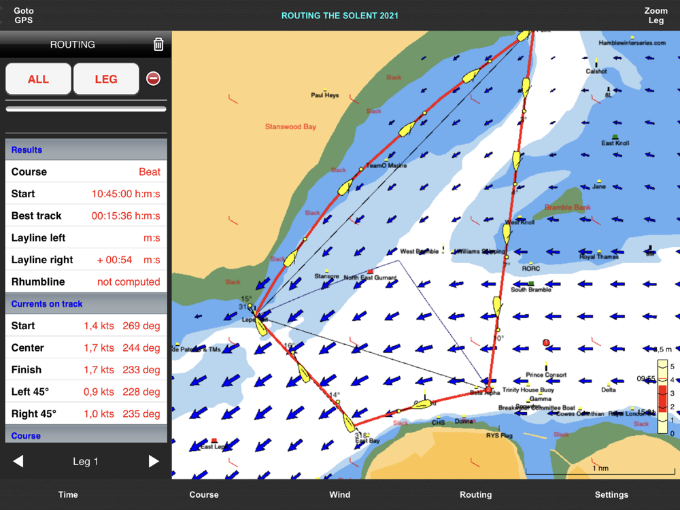Click the yellow boat icon at East Bay
680x510 pixels.
(349, 422)
